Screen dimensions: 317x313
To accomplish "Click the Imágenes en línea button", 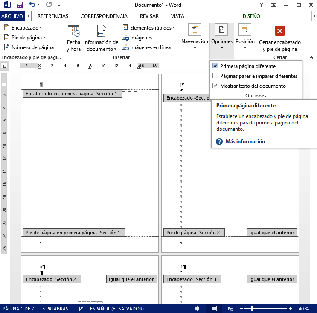I will pyautogui.click(x=146, y=47).
